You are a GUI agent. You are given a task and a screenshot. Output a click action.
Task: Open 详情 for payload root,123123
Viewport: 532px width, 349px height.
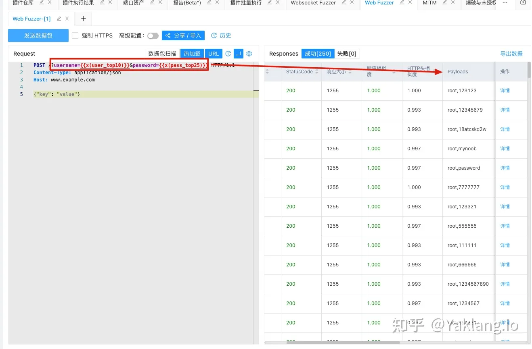505,91
